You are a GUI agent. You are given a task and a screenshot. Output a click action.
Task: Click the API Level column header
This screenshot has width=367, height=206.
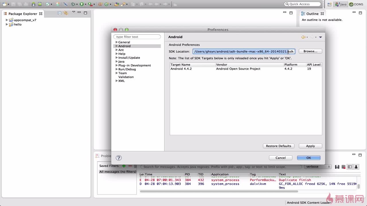314,65
